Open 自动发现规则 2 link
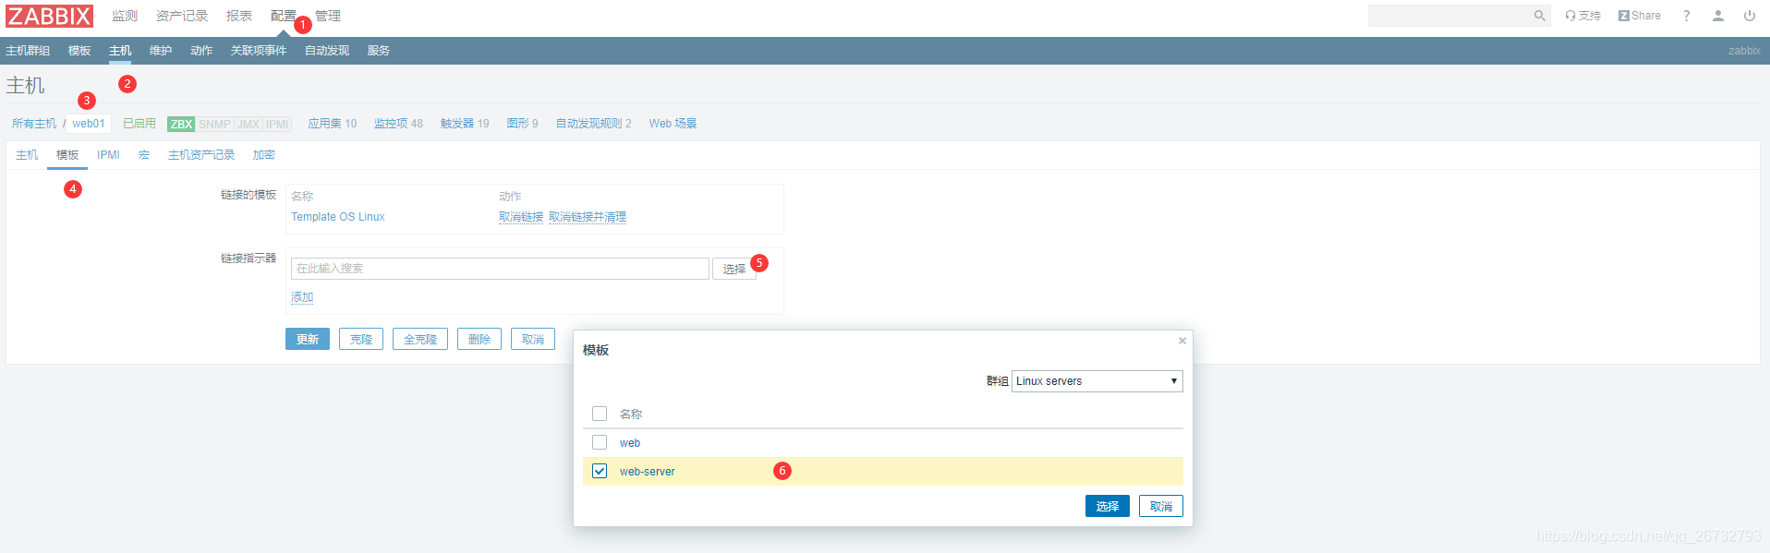Image resolution: width=1770 pixels, height=553 pixels. (x=593, y=124)
